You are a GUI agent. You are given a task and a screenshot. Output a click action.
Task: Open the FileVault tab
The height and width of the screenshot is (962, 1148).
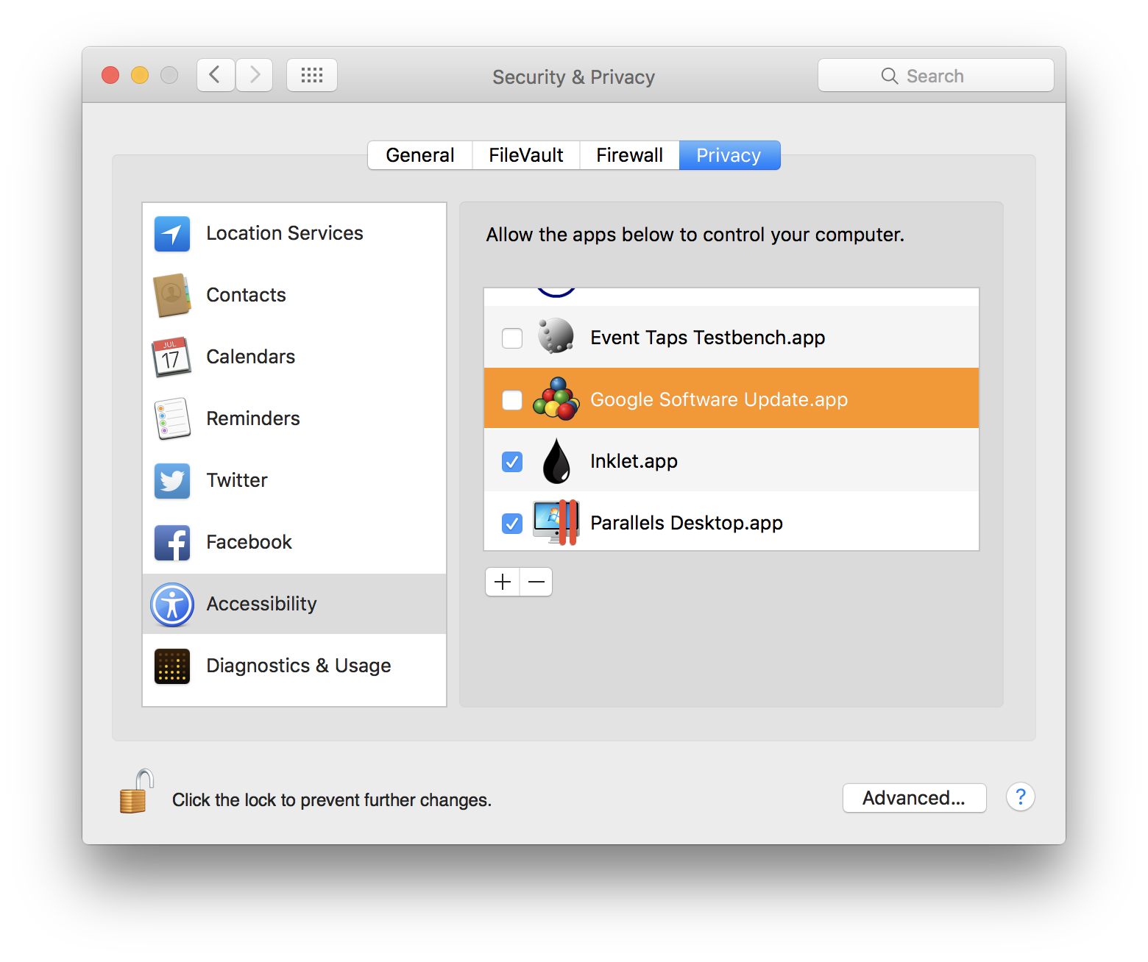coord(526,155)
